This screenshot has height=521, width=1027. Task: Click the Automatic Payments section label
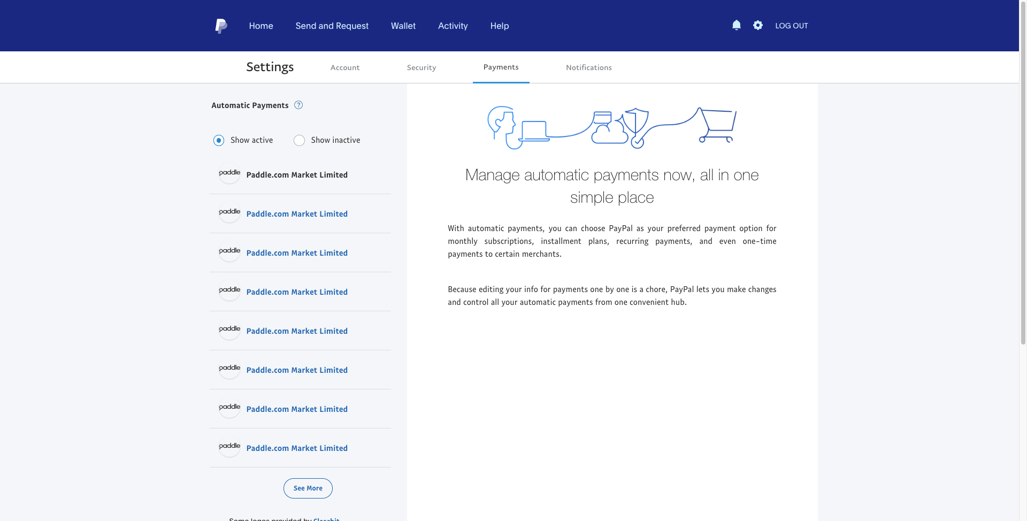(x=250, y=105)
